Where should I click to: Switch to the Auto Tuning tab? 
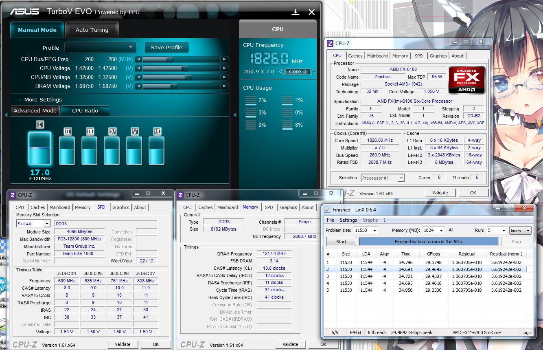pos(92,30)
